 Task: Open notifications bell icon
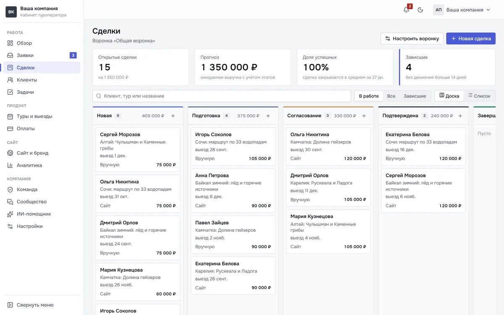pos(406,10)
